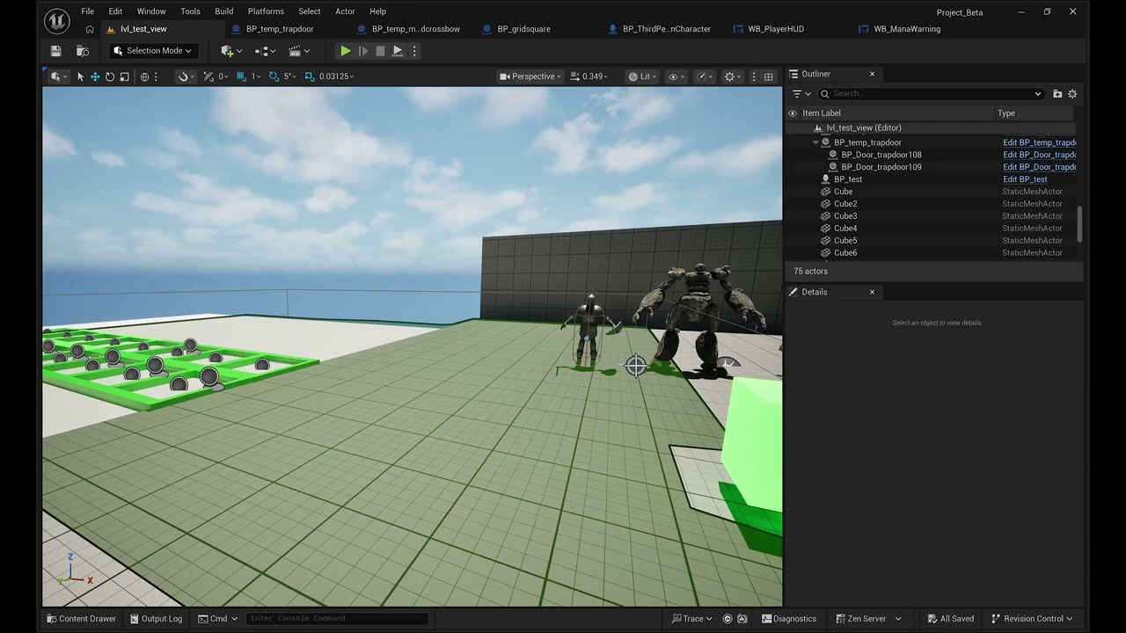Click the Unreal Engine logo icon
The height and width of the screenshot is (633, 1126).
56,19
